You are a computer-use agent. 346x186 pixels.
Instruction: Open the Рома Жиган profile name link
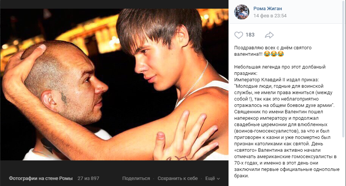tap(267, 9)
